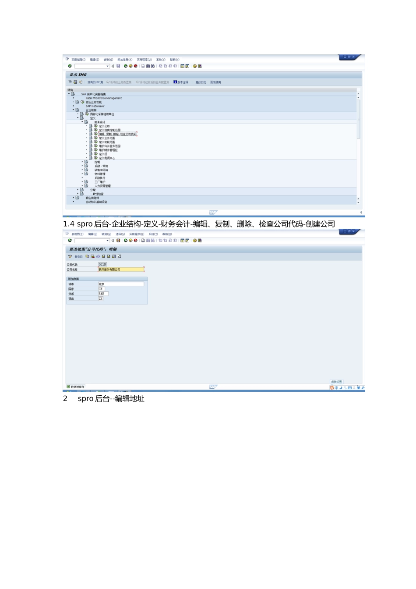Click Copy As icon next to 新条目
Screen dimensions: 416x589
coord(87,256)
